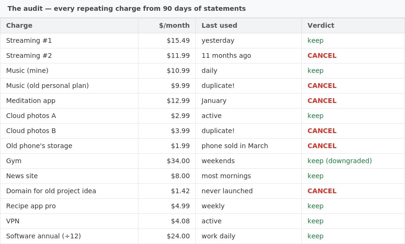405x244 pixels.
Task: Select the Charge column header
Action: tap(69, 25)
